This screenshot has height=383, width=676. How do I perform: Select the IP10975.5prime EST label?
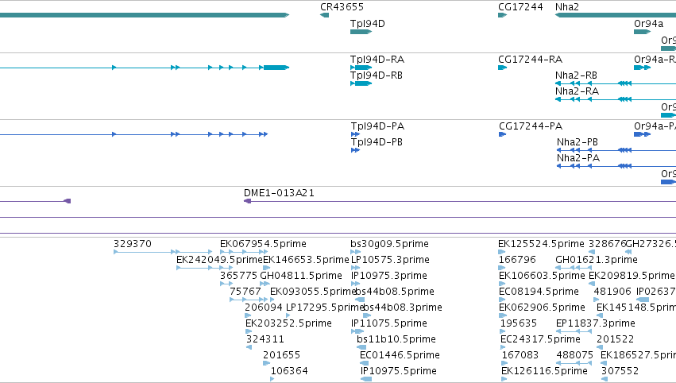(398, 371)
